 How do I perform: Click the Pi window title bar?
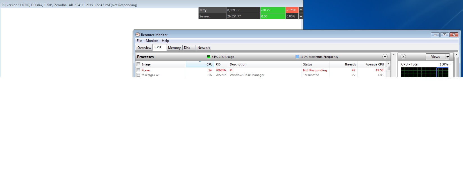click(152, 5)
